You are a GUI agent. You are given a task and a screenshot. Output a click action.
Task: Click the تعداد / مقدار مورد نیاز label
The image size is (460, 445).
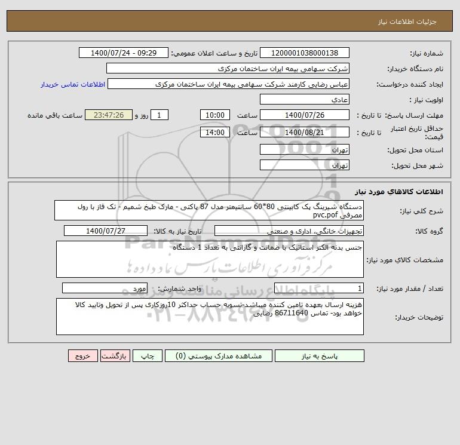(x=410, y=289)
